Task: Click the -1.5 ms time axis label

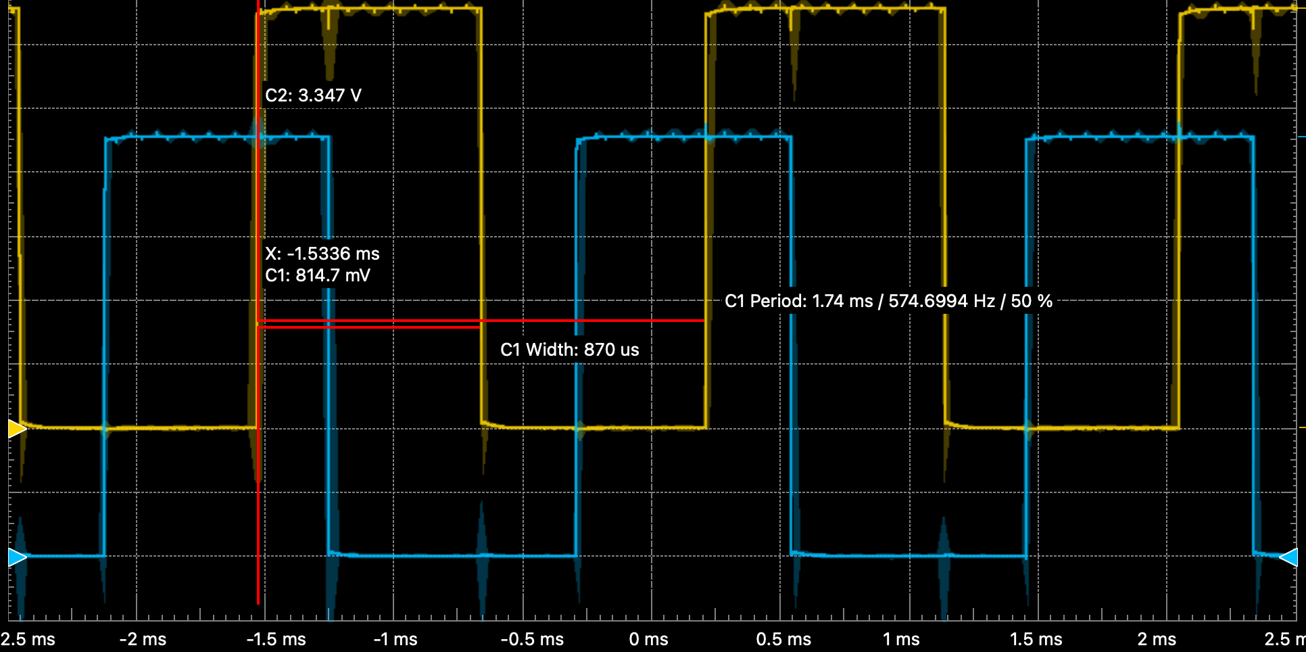Action: pos(276,639)
